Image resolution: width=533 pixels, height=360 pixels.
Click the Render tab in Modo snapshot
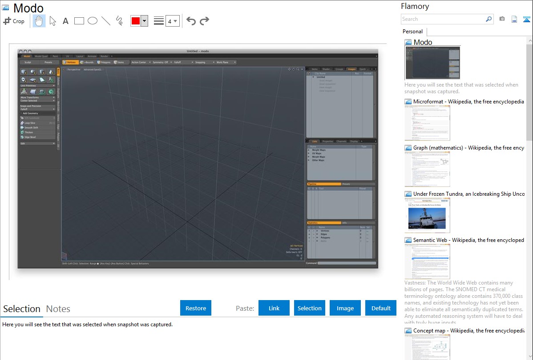pos(104,56)
